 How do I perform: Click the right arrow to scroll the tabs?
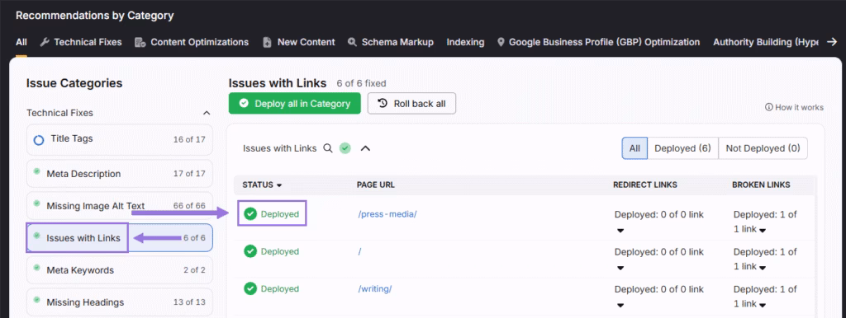[832, 41]
